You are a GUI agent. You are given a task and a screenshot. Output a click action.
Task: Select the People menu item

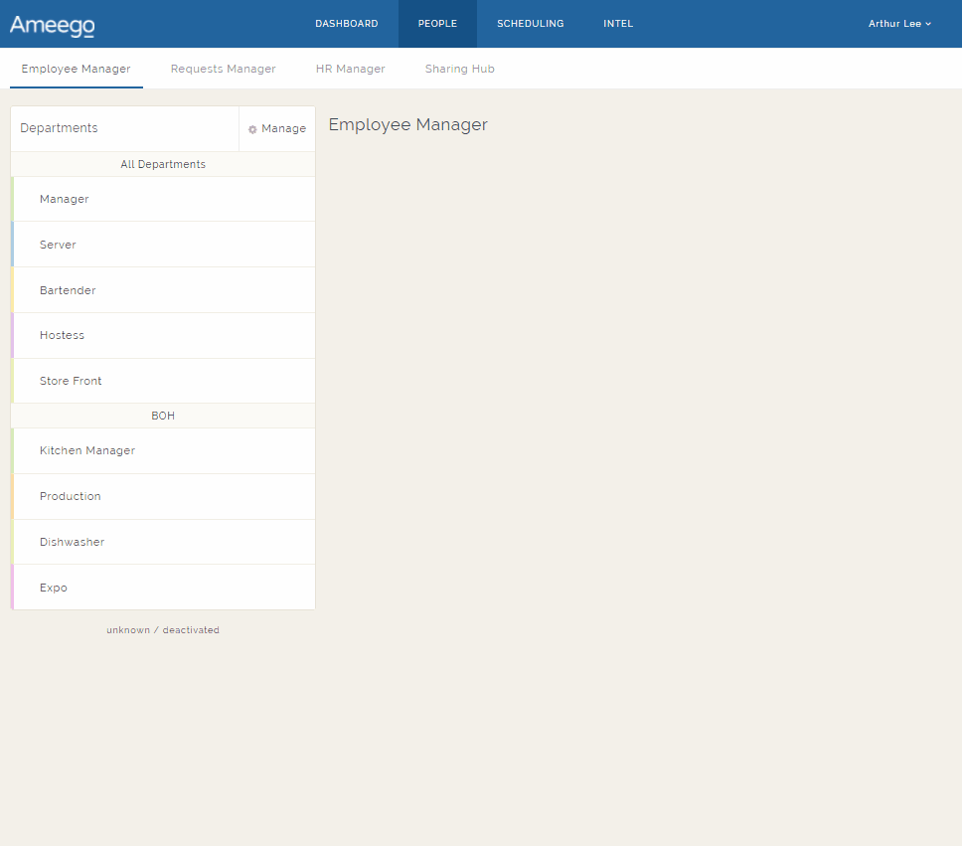(437, 24)
